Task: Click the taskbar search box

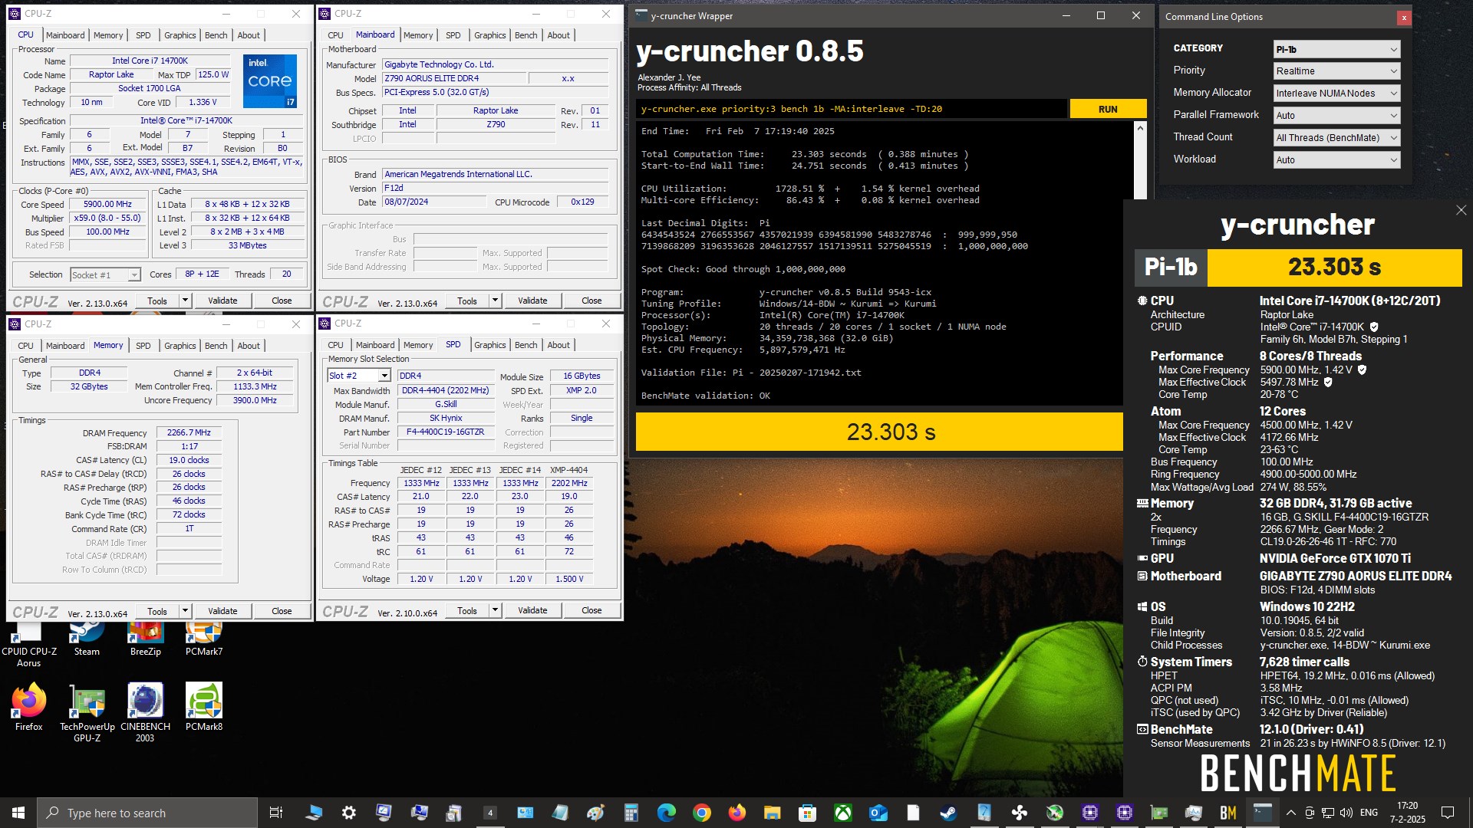Action: pos(147,813)
